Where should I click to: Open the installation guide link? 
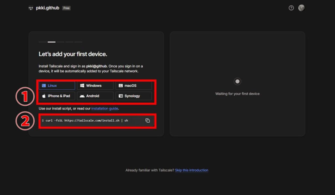(x=104, y=108)
